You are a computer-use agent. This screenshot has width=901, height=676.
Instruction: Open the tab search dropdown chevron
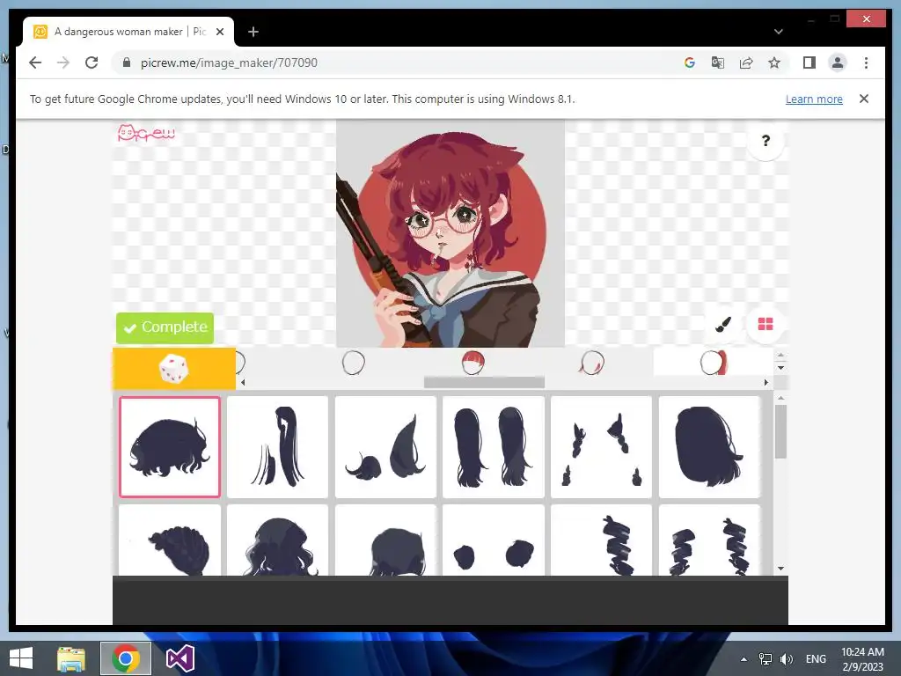click(779, 32)
